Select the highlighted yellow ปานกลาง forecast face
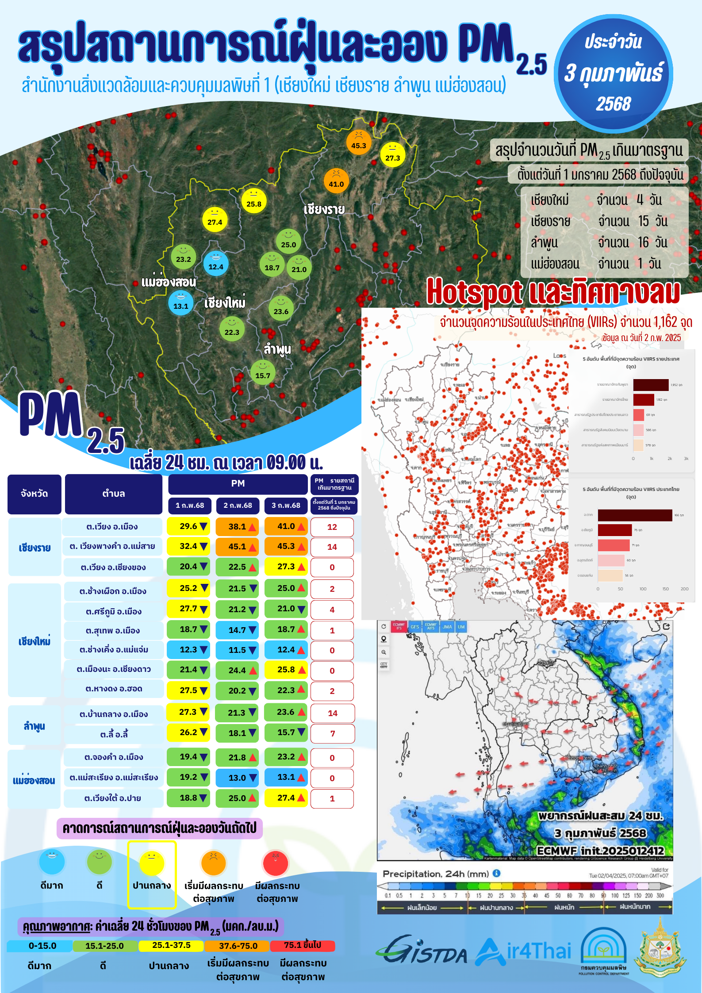 point(152,863)
